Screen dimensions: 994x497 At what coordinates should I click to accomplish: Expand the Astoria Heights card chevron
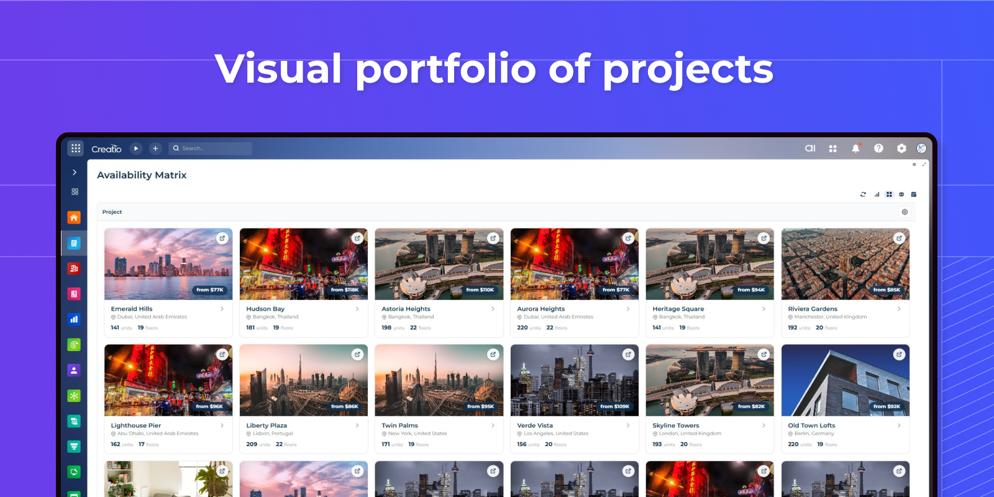(x=493, y=309)
